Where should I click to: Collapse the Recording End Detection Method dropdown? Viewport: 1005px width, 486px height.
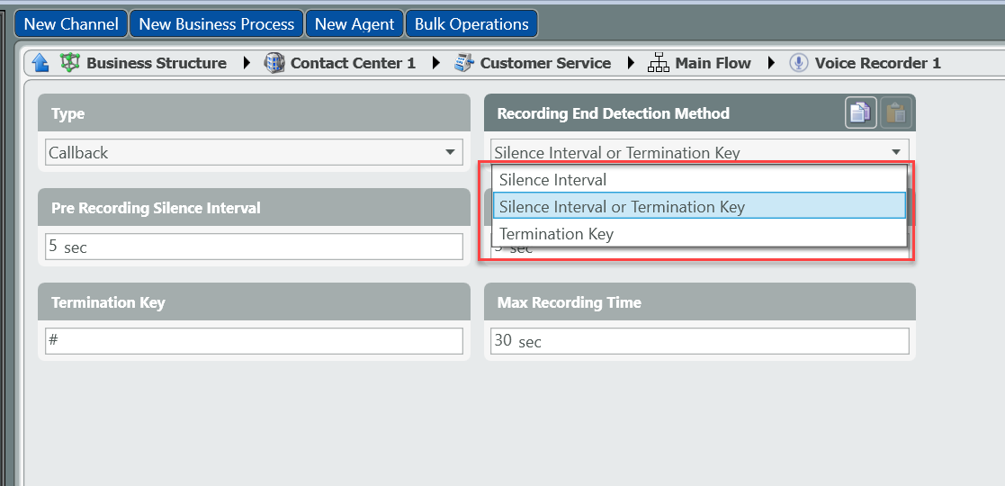click(895, 152)
